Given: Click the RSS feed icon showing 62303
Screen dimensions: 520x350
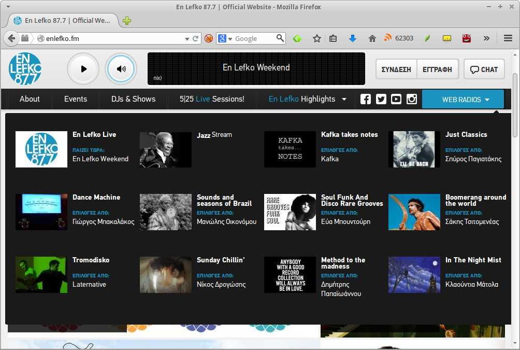Looking at the screenshot, I should coord(388,38).
